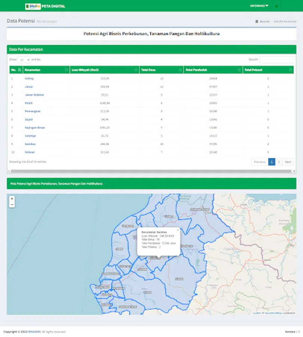Open the Sajad kecamatan link

tap(28, 119)
